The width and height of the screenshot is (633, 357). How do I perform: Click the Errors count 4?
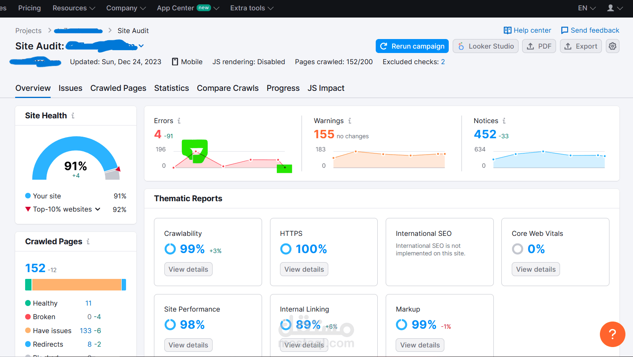[158, 134]
